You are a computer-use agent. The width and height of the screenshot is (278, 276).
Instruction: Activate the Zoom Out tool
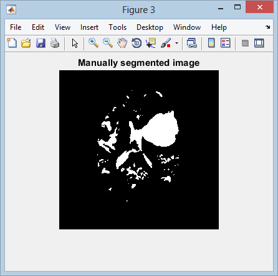tap(108, 43)
